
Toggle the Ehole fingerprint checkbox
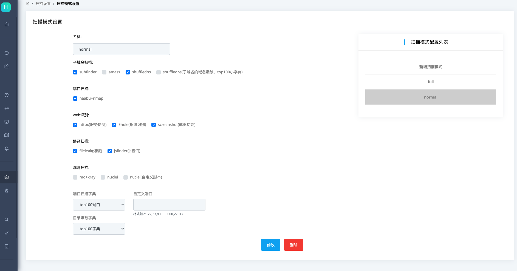pos(114,125)
